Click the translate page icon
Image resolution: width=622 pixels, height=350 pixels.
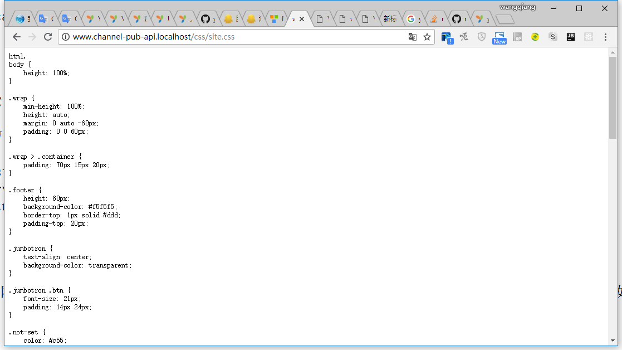[413, 37]
